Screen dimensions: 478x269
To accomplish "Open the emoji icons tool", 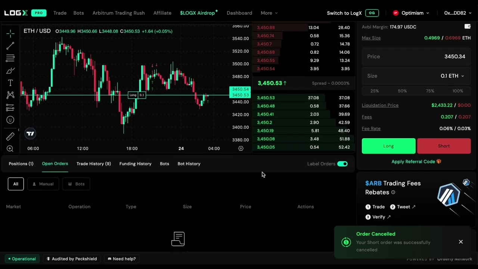I will [x=10, y=120].
